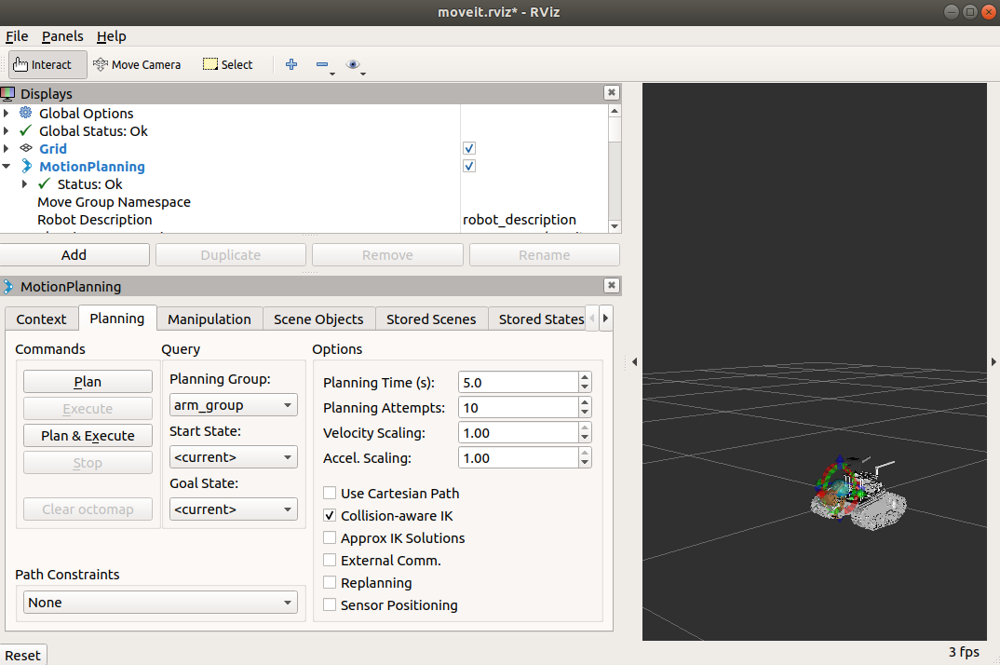This screenshot has width=1000, height=665.
Task: Open the Goal State dropdown
Action: (x=234, y=509)
